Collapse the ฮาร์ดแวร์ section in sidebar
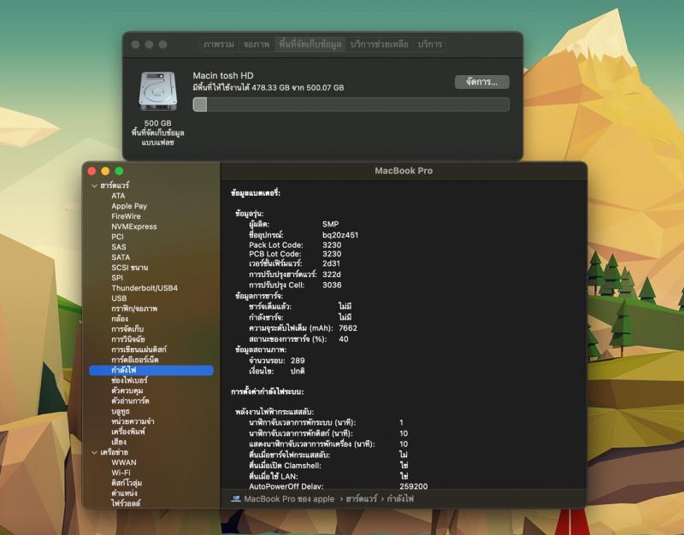684x535 pixels. [94, 185]
